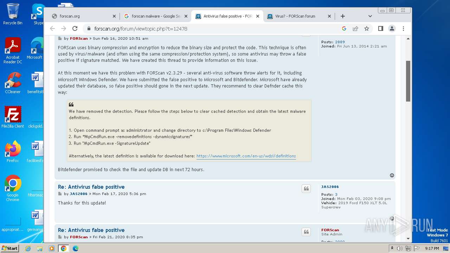The image size is (450, 253).
Task: Open the Start menu
Action: click(9, 248)
